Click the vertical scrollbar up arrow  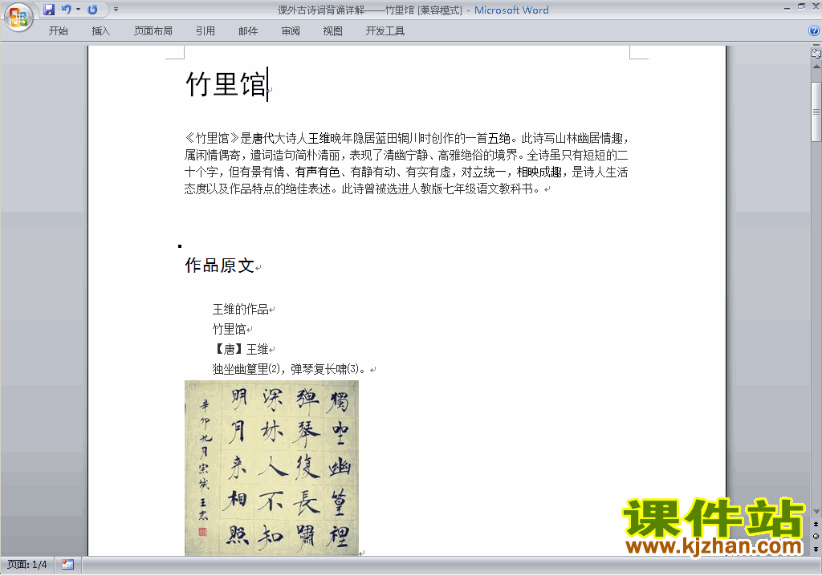pyautogui.click(x=816, y=67)
